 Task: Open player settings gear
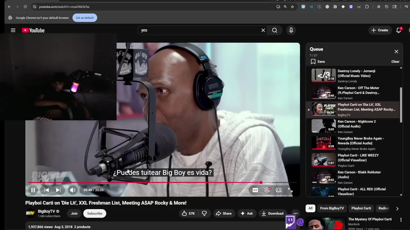point(267,190)
